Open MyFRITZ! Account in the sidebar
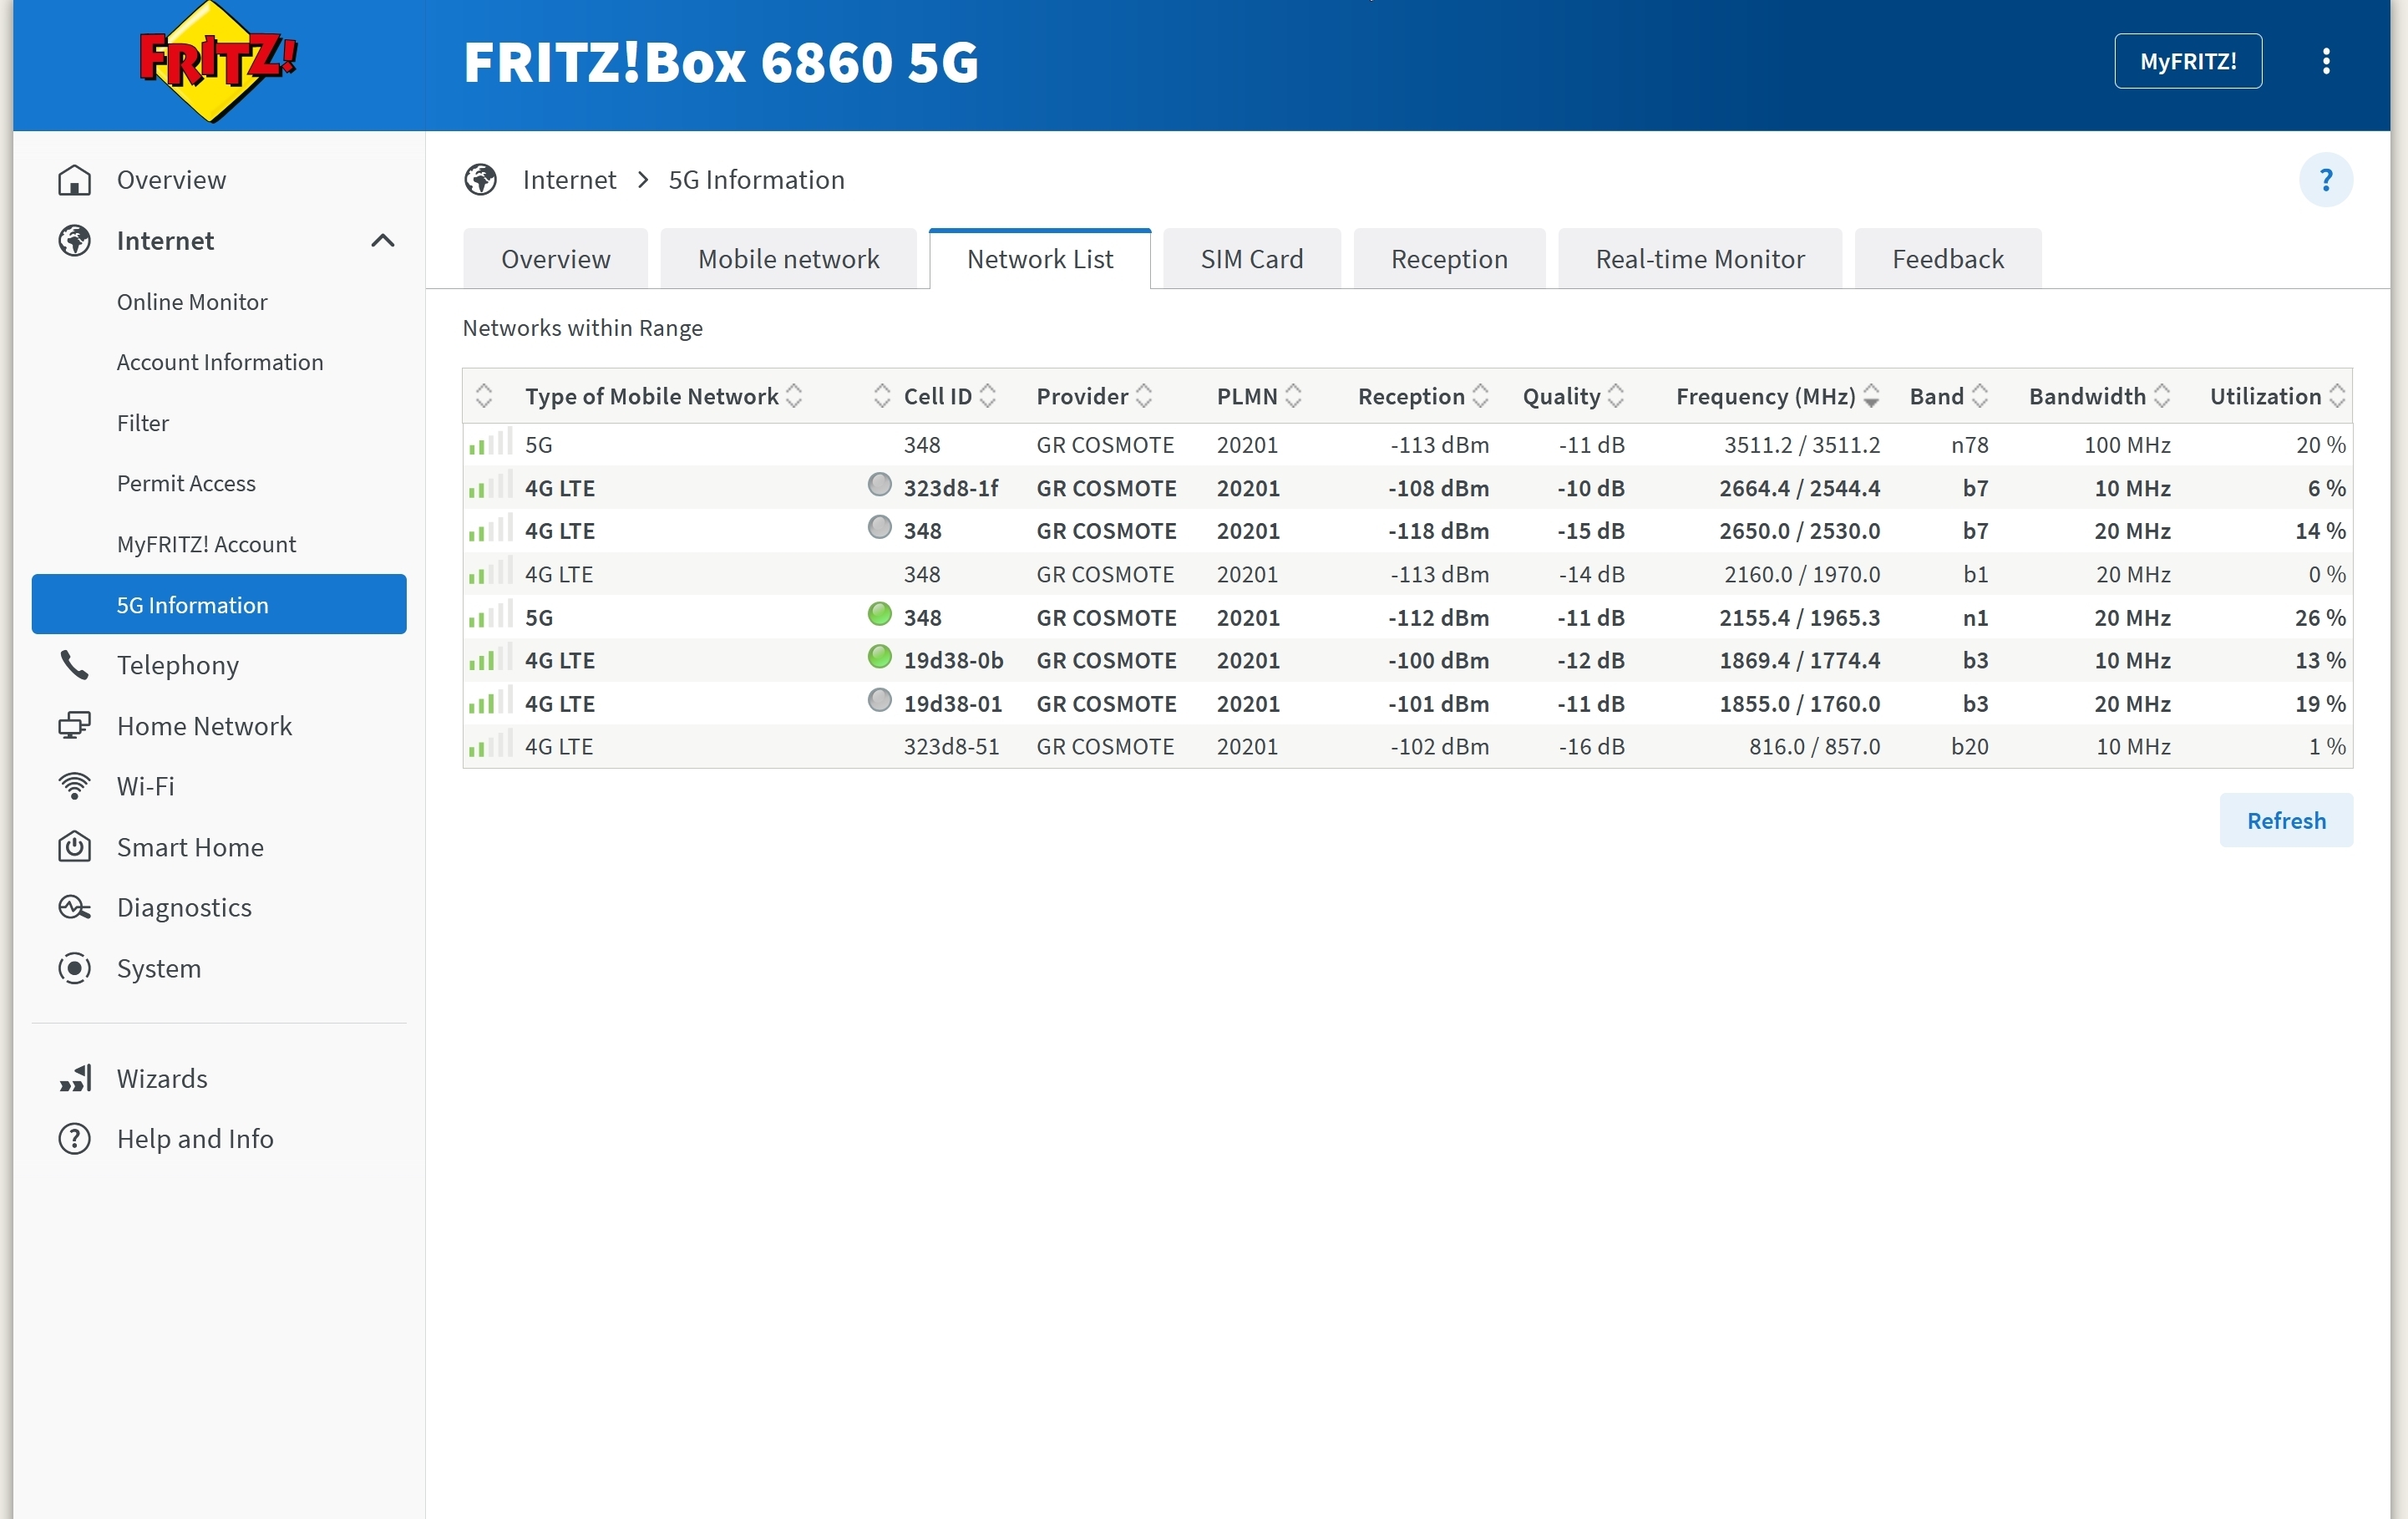 click(206, 545)
